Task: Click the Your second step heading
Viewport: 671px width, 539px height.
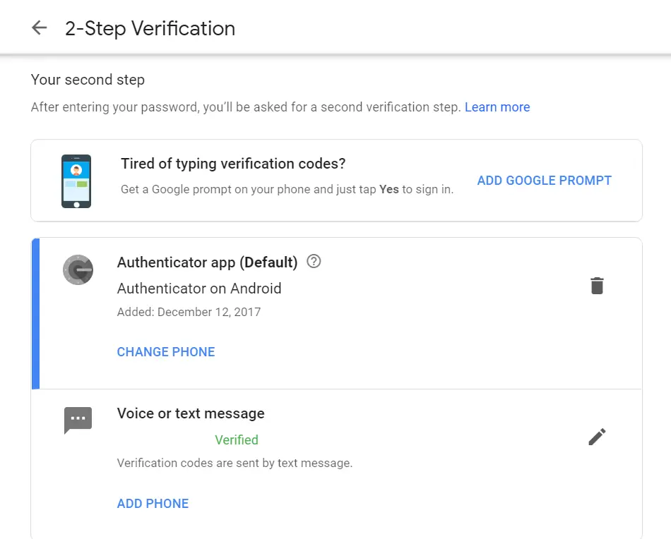Action: (88, 80)
